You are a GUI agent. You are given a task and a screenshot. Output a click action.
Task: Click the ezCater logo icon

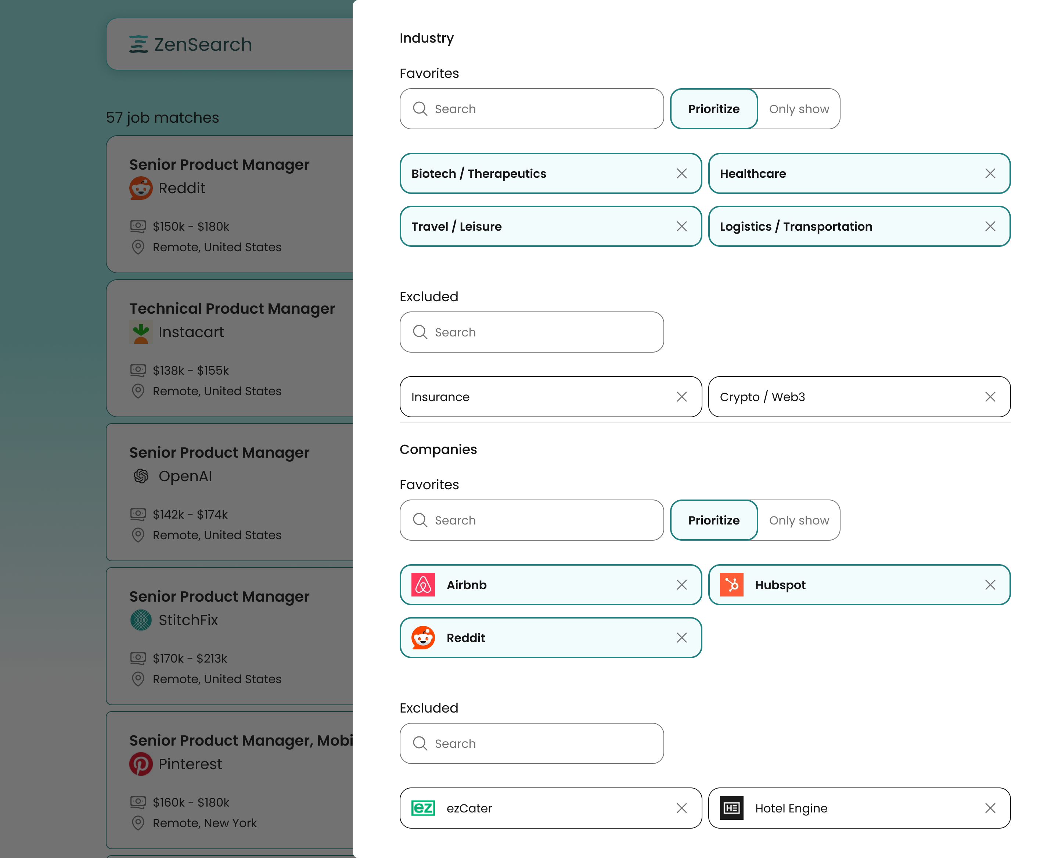423,808
